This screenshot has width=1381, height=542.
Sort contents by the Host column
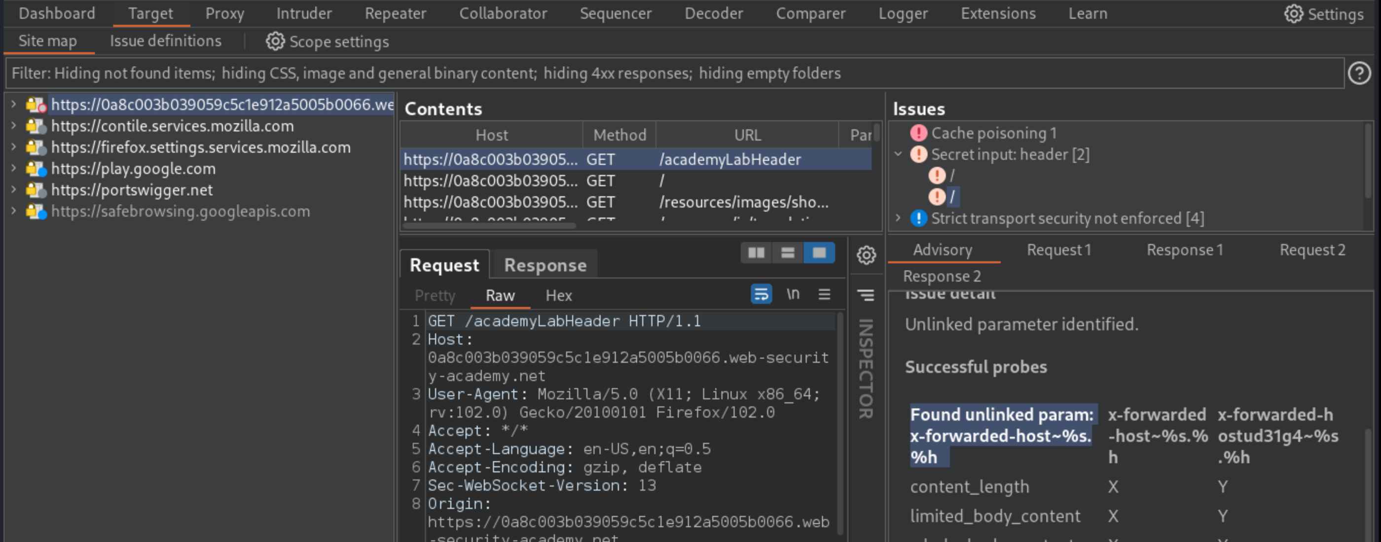click(x=492, y=135)
